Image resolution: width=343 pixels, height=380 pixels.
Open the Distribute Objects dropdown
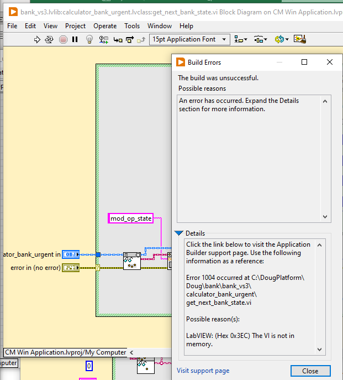(x=260, y=39)
